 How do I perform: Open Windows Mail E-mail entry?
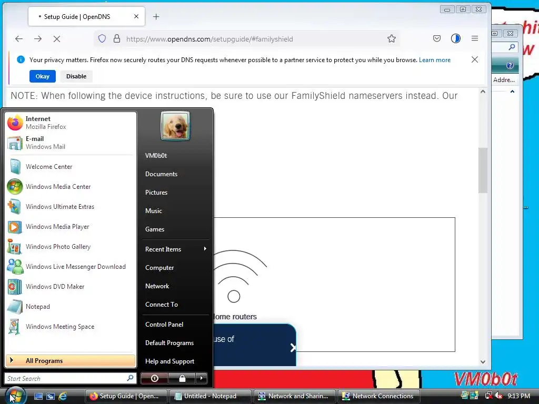pyautogui.click(x=71, y=143)
